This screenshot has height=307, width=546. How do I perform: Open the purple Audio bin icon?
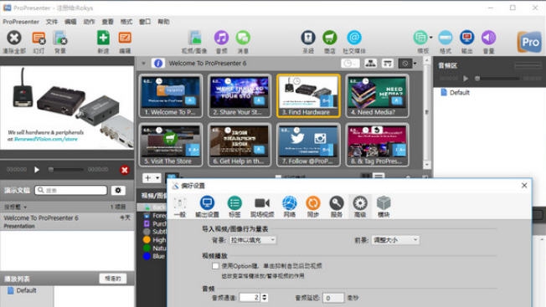[x=221, y=38]
